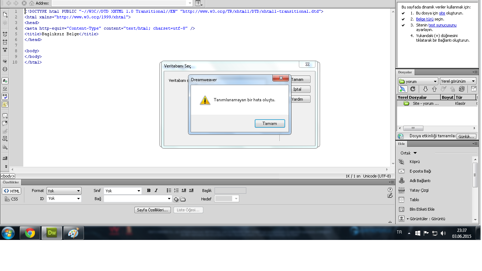Click the apply comment icon
Image resolution: width=482 pixels, height=271 pixels.
tap(5, 116)
